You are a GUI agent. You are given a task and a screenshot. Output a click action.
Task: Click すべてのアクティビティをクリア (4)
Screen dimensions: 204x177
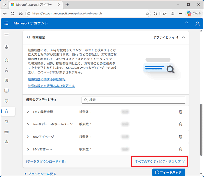pos(160,162)
